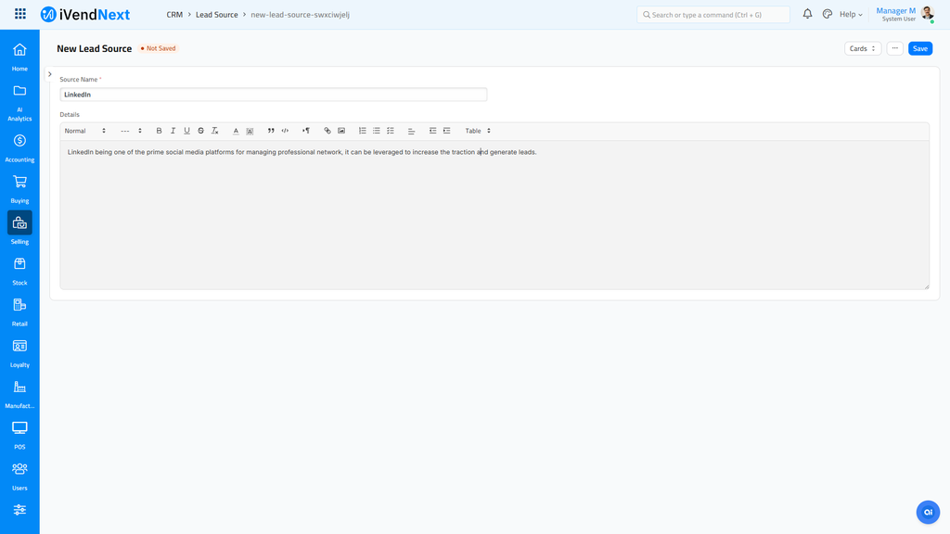The image size is (950, 534).
Task: Toggle right-to-left text direction
Action: (306, 131)
